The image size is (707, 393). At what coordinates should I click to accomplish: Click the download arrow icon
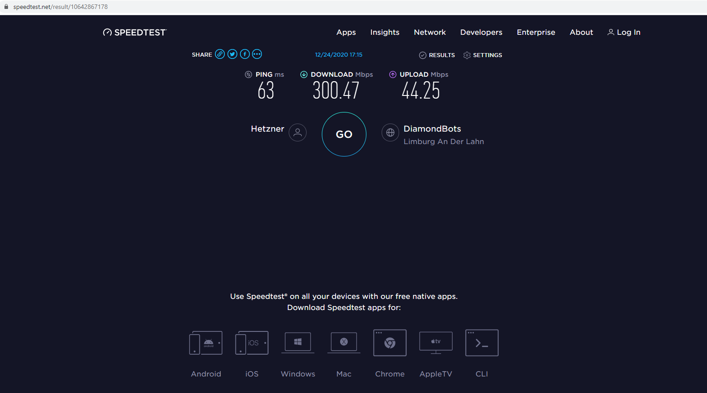[304, 74]
